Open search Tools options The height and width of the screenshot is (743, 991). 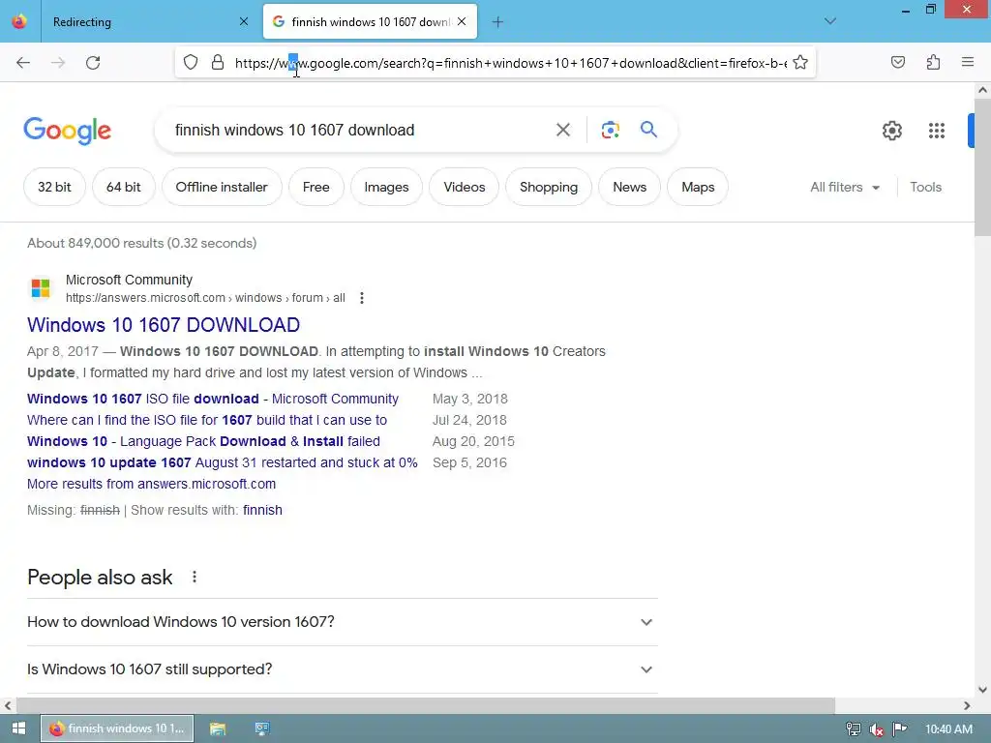coord(925,187)
